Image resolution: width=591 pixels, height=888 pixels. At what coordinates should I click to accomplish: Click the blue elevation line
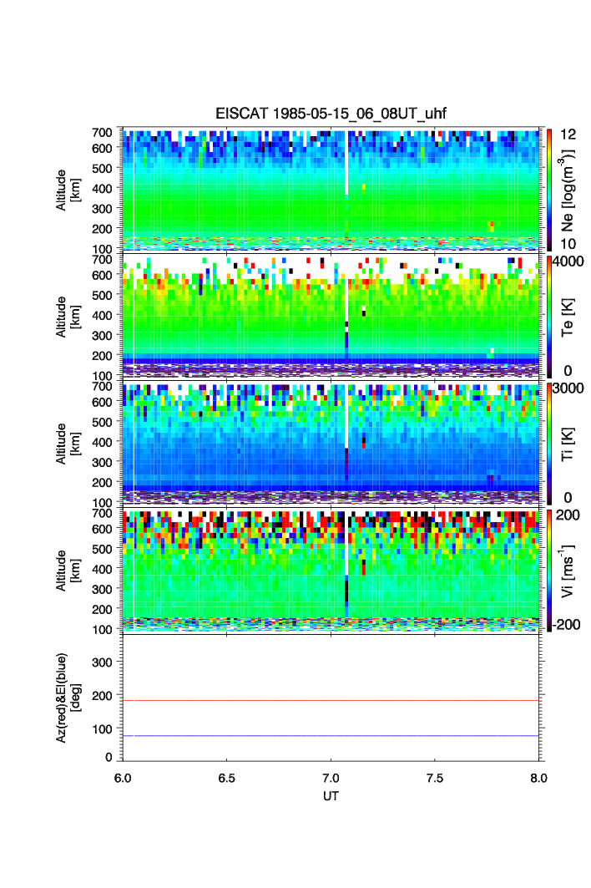click(x=331, y=736)
